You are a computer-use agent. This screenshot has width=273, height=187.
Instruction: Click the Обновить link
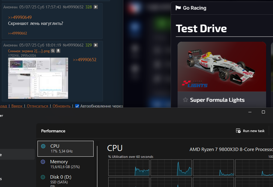point(61,106)
